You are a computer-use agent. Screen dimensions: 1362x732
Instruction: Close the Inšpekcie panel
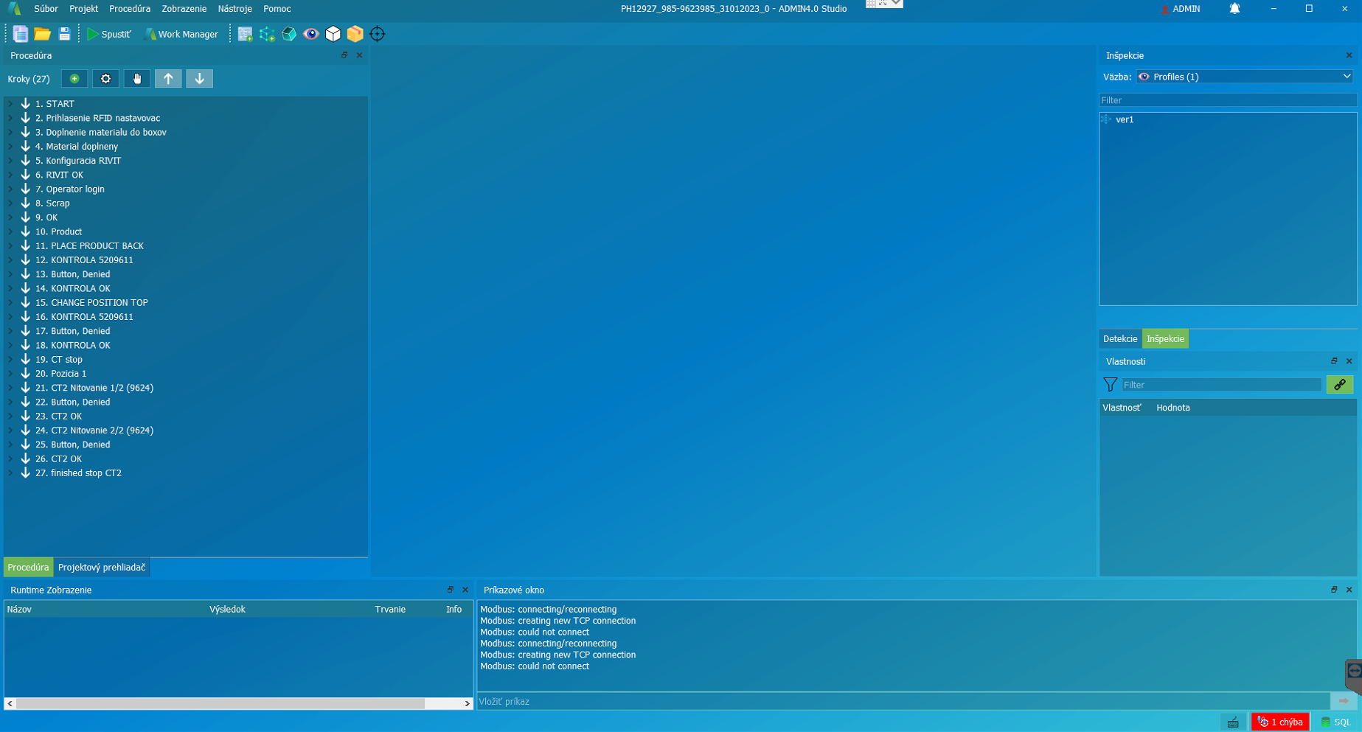1349,55
